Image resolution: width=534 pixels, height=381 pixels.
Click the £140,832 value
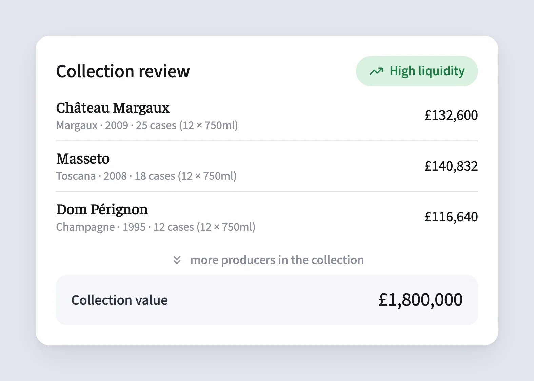(451, 166)
